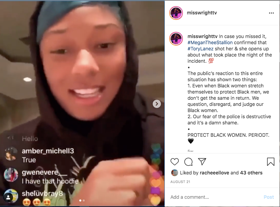The image size is (280, 207).
Task: Open the #ToryLanez hashtag
Action: pos(200,49)
